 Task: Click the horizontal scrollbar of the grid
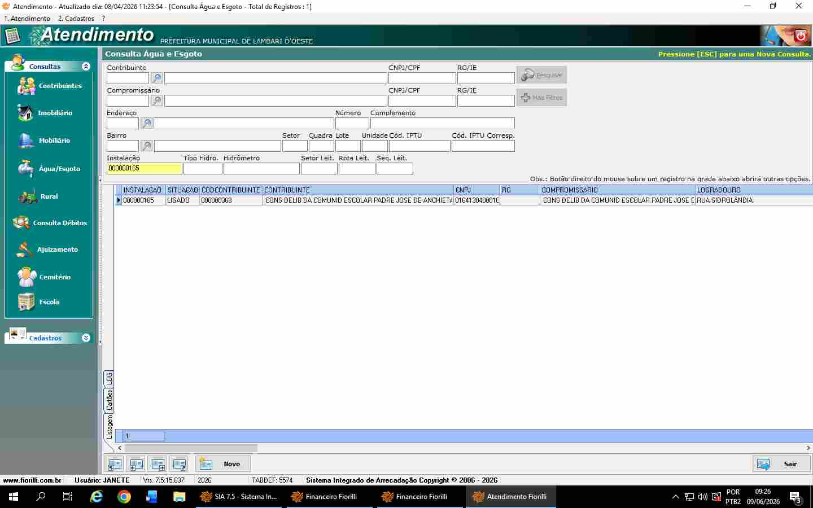point(463,448)
